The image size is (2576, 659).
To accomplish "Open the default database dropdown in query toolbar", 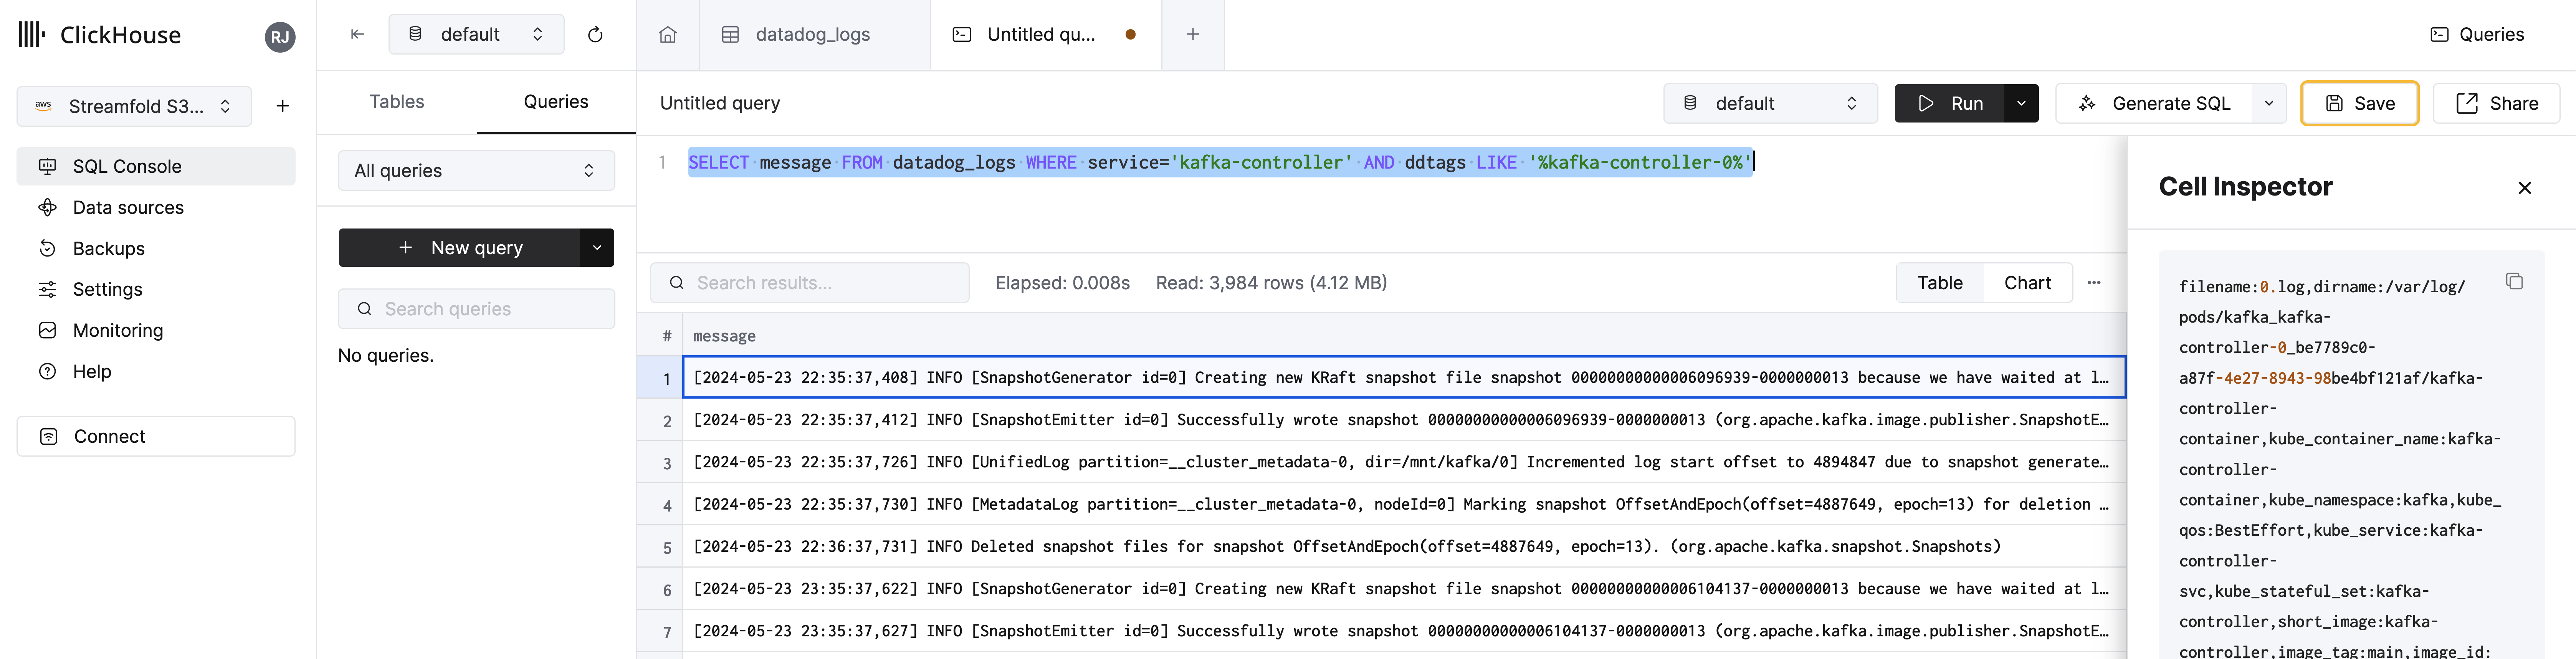I will (1770, 103).
